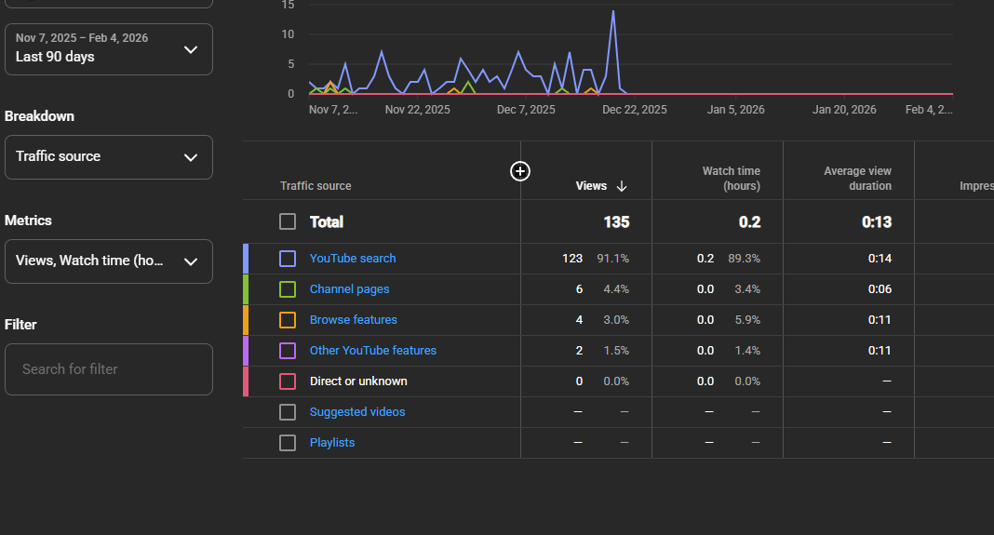
Task: Enable the Suggested videos checkbox
Action: [x=288, y=412]
